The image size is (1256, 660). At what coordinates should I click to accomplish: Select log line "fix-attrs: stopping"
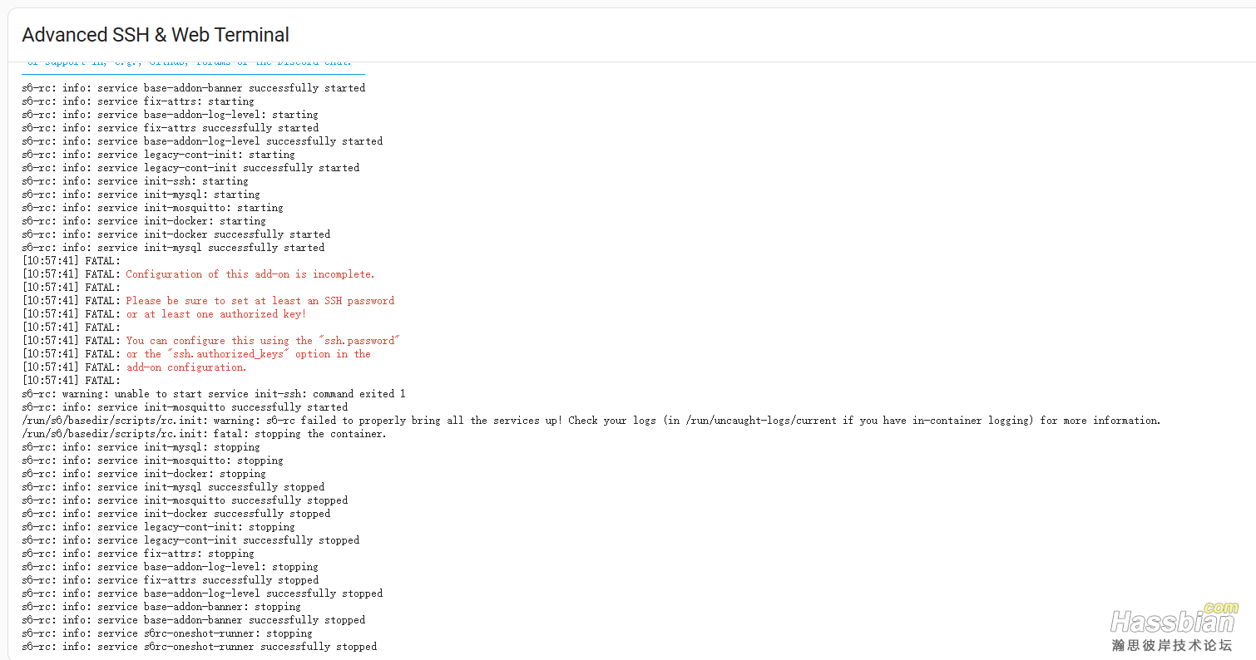[x=138, y=554]
